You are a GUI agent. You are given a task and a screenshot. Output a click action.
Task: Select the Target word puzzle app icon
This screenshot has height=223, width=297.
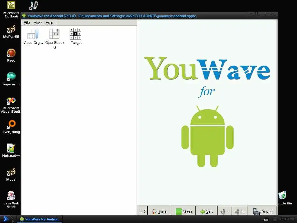76,36
